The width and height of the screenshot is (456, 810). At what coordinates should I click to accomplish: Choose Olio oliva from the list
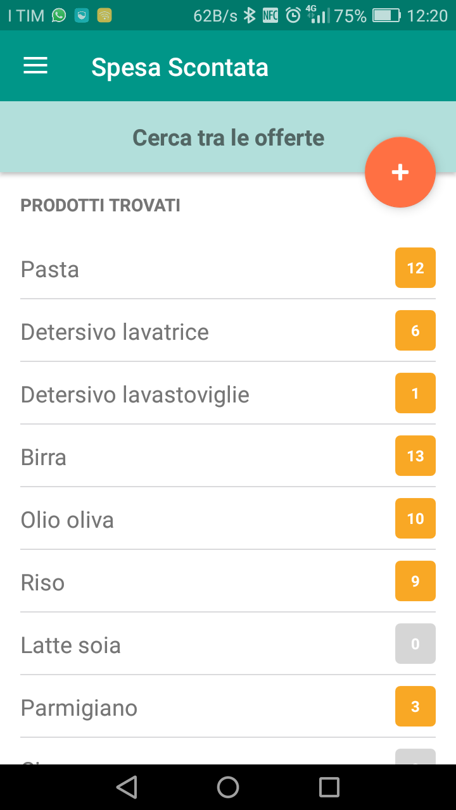pyautogui.click(x=228, y=519)
